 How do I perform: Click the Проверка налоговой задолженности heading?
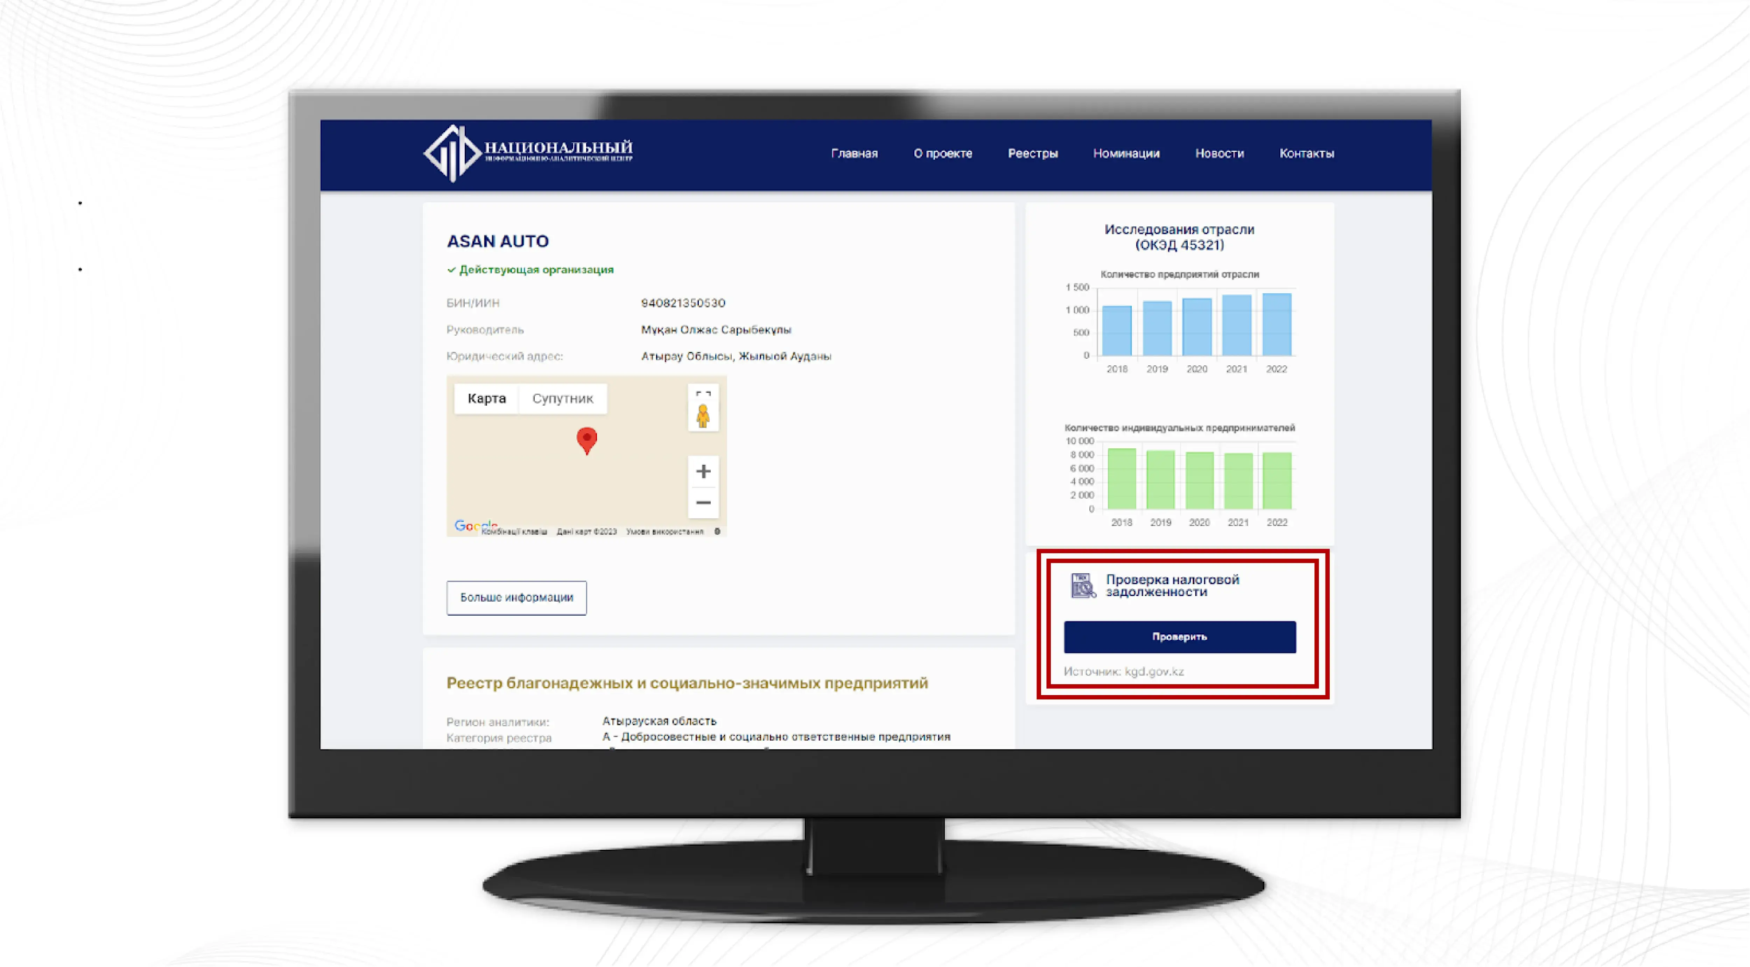click(1173, 585)
